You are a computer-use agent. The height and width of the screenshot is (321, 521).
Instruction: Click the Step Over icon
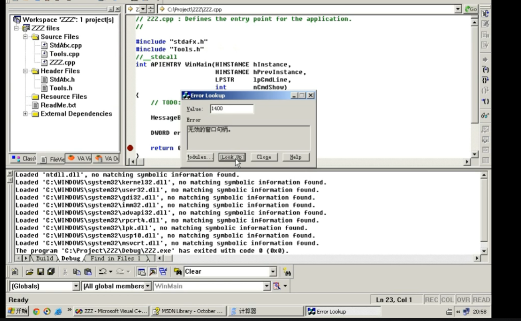coord(485,80)
